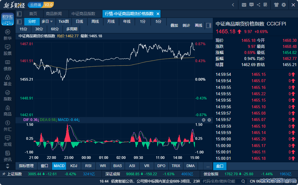This screenshot has height=185, width=298.
Task: Click the 新华社 logo in the sidebar
Action: click(x=7, y=19)
